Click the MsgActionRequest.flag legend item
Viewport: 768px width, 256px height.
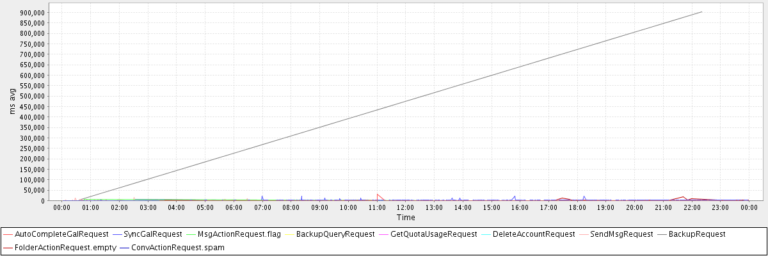tap(238, 234)
